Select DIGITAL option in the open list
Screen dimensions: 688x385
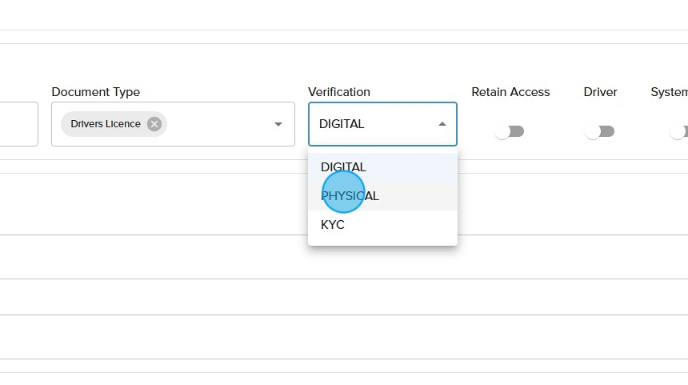point(343,167)
